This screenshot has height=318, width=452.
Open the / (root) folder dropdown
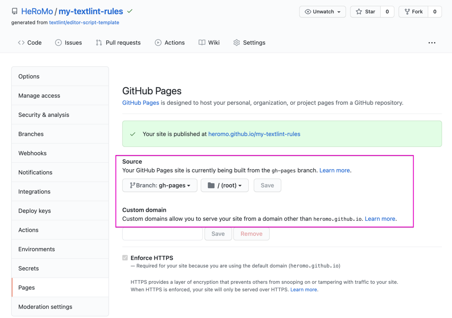click(x=224, y=185)
